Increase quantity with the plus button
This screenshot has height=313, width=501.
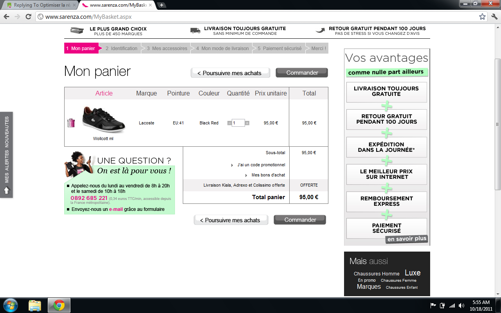(x=247, y=123)
